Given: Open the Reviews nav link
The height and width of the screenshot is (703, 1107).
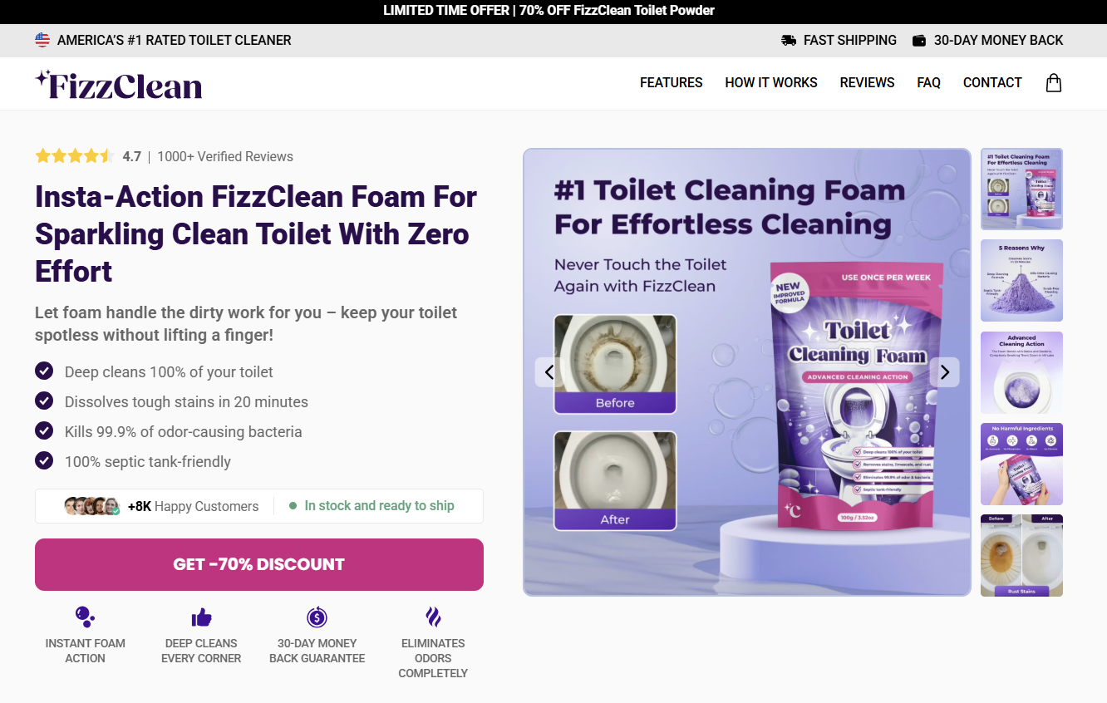Looking at the screenshot, I should (867, 82).
